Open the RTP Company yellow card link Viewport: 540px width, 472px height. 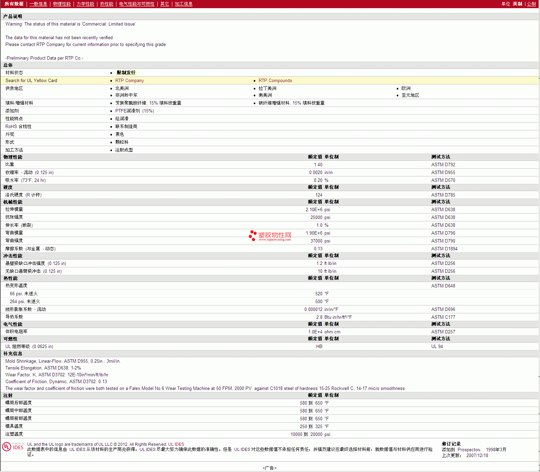[130, 81]
